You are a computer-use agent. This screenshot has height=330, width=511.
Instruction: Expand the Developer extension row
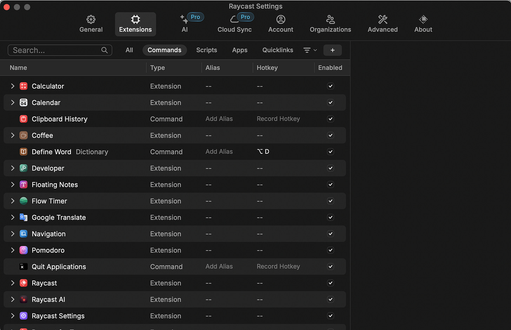point(13,168)
